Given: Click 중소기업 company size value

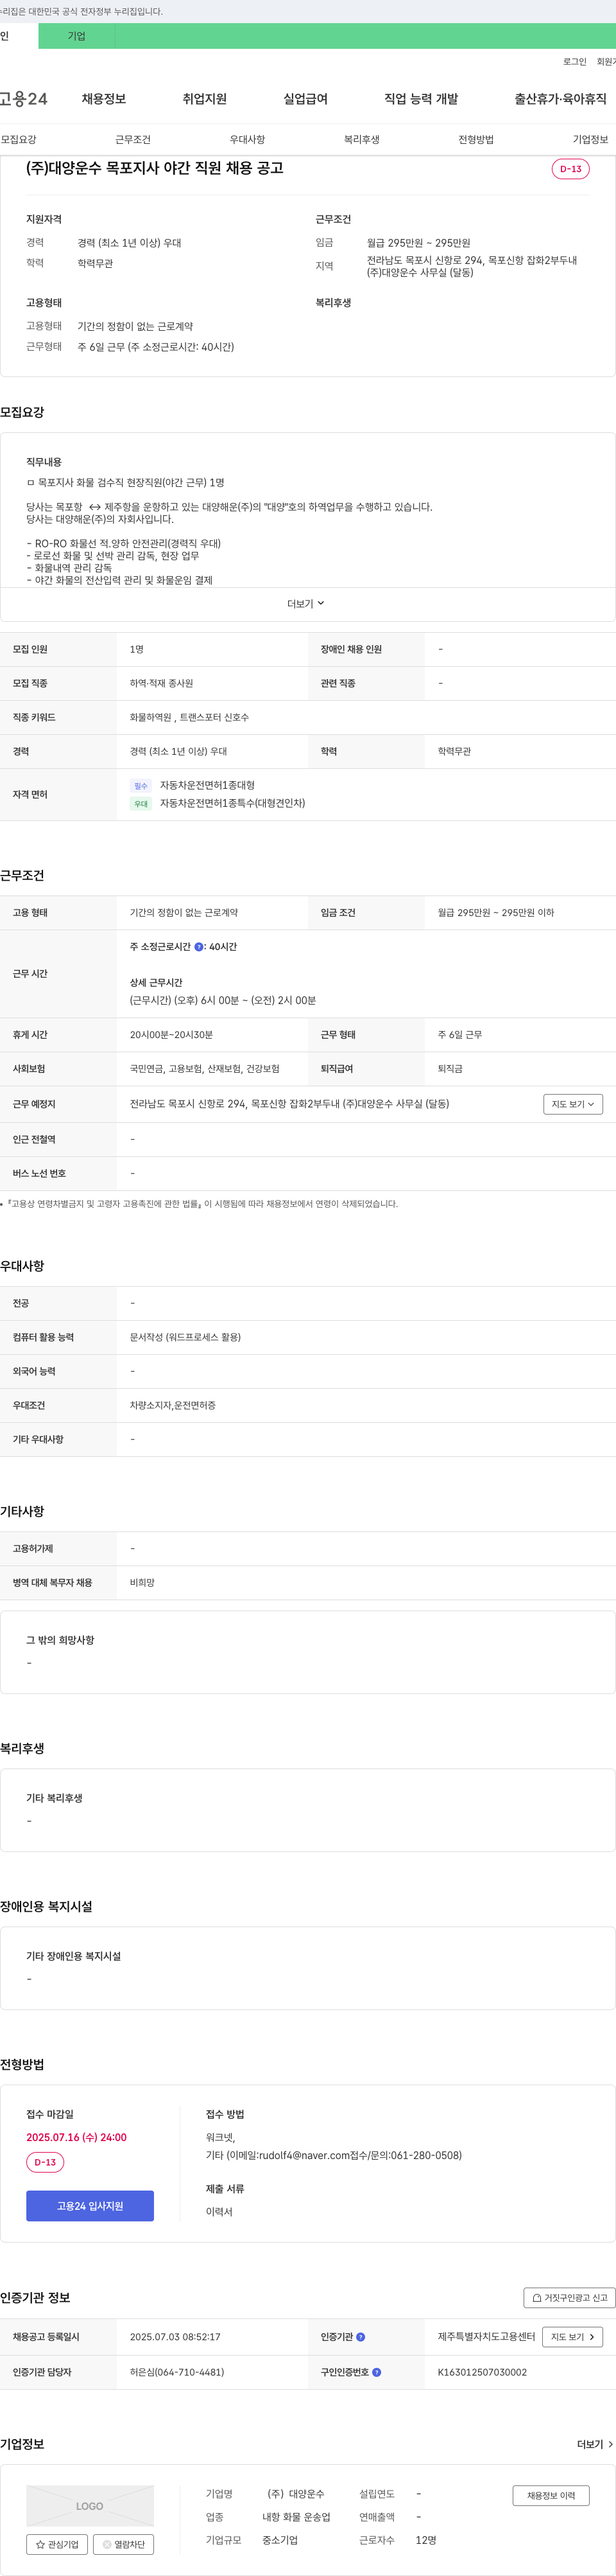Looking at the screenshot, I should 280,2540.
